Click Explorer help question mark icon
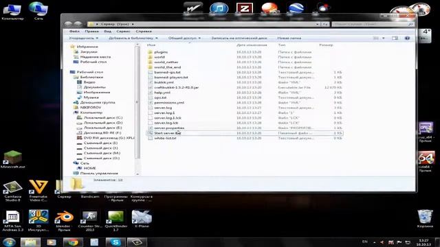The width and height of the screenshot is (440, 247). point(407,38)
